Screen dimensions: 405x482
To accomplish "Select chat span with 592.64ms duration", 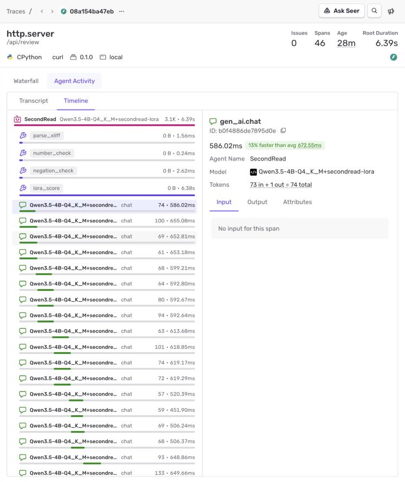I will click(x=105, y=317).
